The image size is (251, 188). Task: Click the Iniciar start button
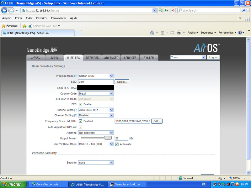coord(13,184)
